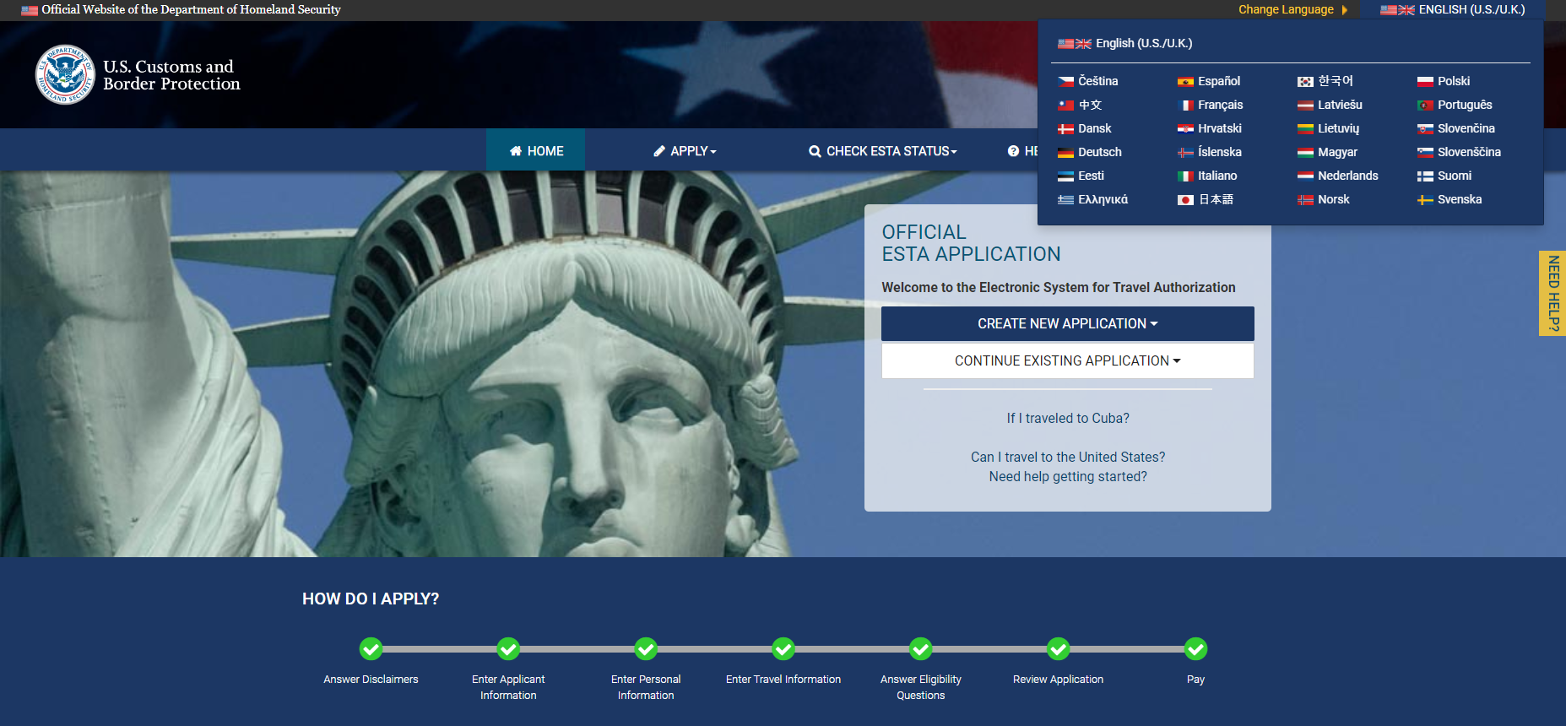This screenshot has width=1566, height=726.
Task: Go to the Home navigation tab
Action: click(536, 150)
